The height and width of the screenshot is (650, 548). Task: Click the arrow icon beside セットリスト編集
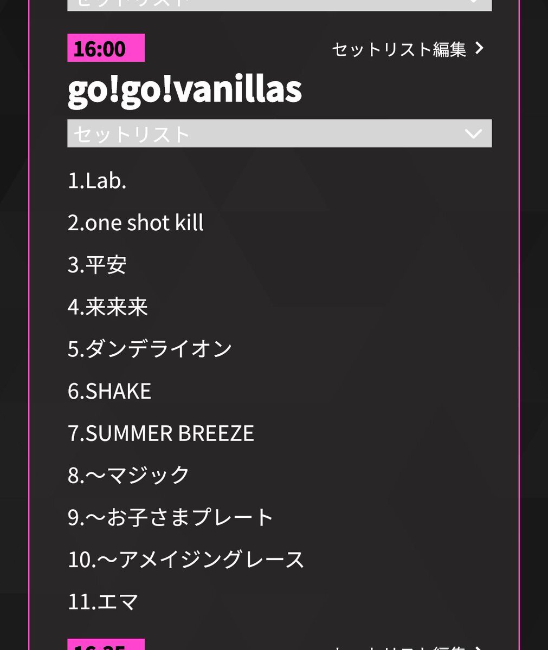pyautogui.click(x=479, y=49)
